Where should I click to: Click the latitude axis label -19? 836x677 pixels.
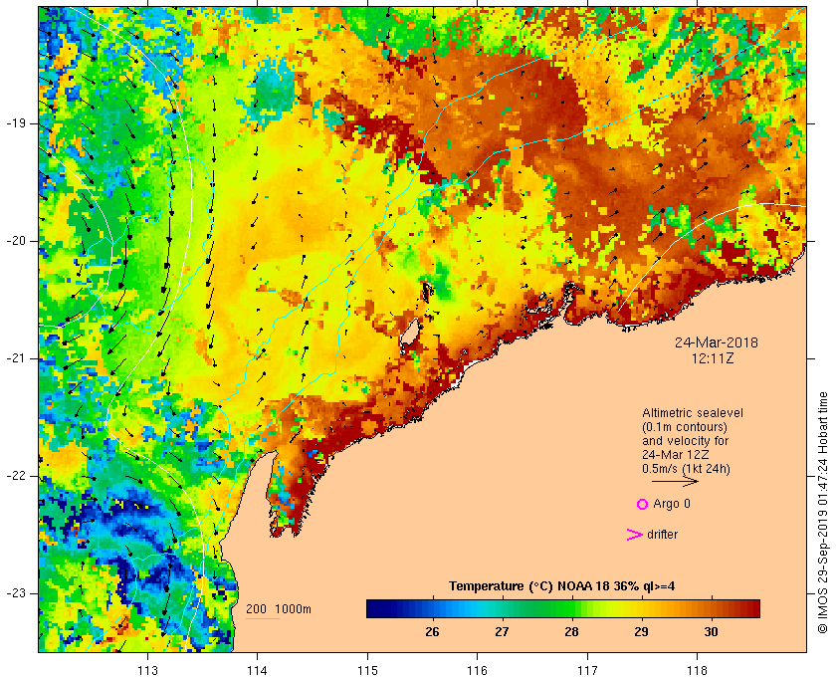(x=16, y=123)
